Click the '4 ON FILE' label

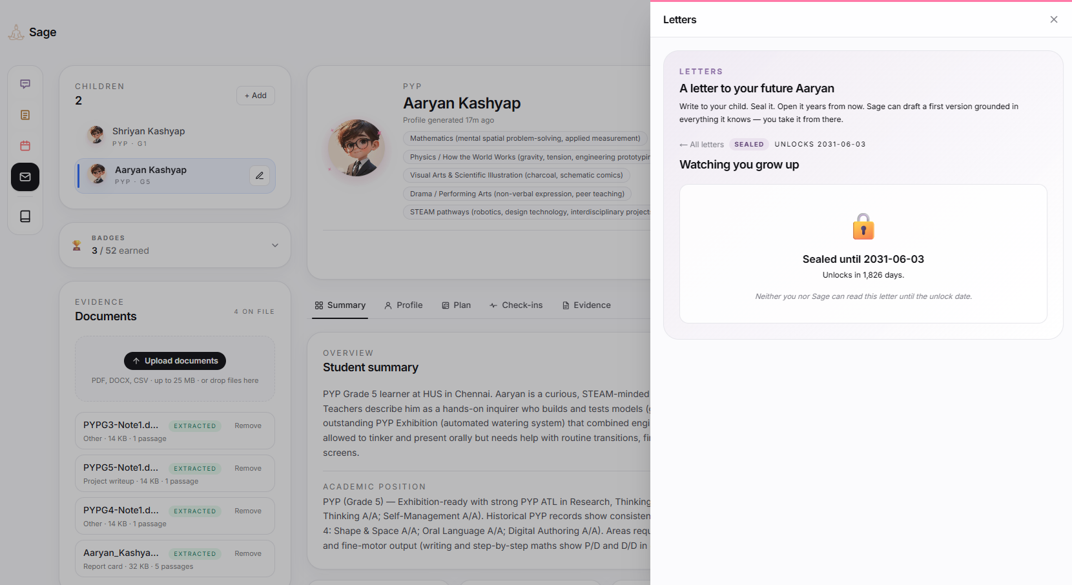tap(254, 312)
